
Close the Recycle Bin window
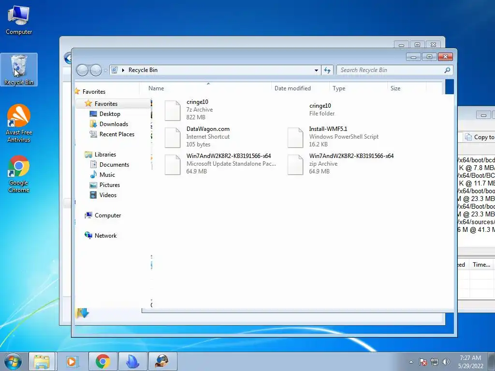tap(445, 57)
